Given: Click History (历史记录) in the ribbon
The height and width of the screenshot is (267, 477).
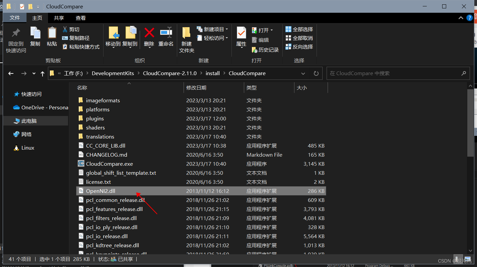Looking at the screenshot, I should (x=265, y=50).
